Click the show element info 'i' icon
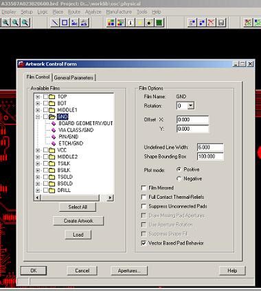Image resolution: width=261 pixels, height=291 pixels. point(130,23)
